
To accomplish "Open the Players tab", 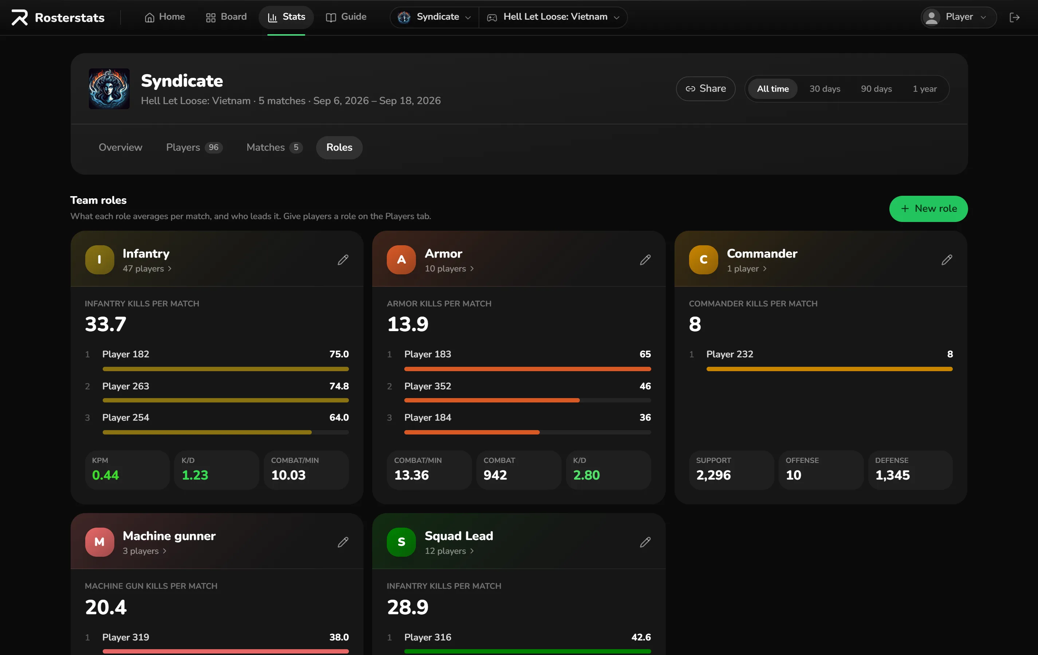I will pyautogui.click(x=194, y=147).
